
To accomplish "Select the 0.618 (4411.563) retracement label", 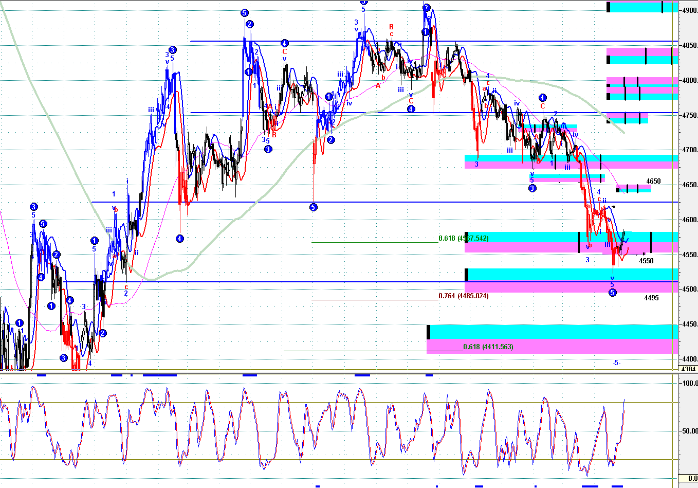I will point(488,347).
